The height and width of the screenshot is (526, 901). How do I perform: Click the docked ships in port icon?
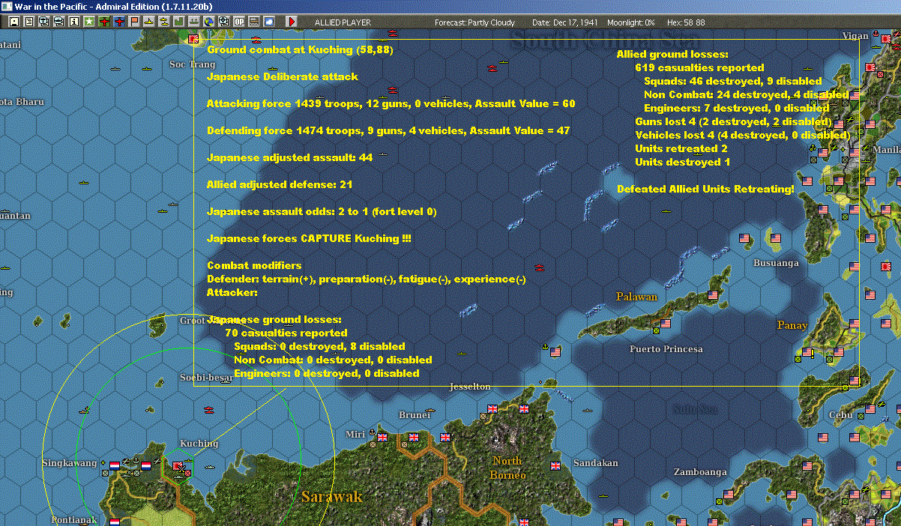pyautogui.click(x=194, y=22)
